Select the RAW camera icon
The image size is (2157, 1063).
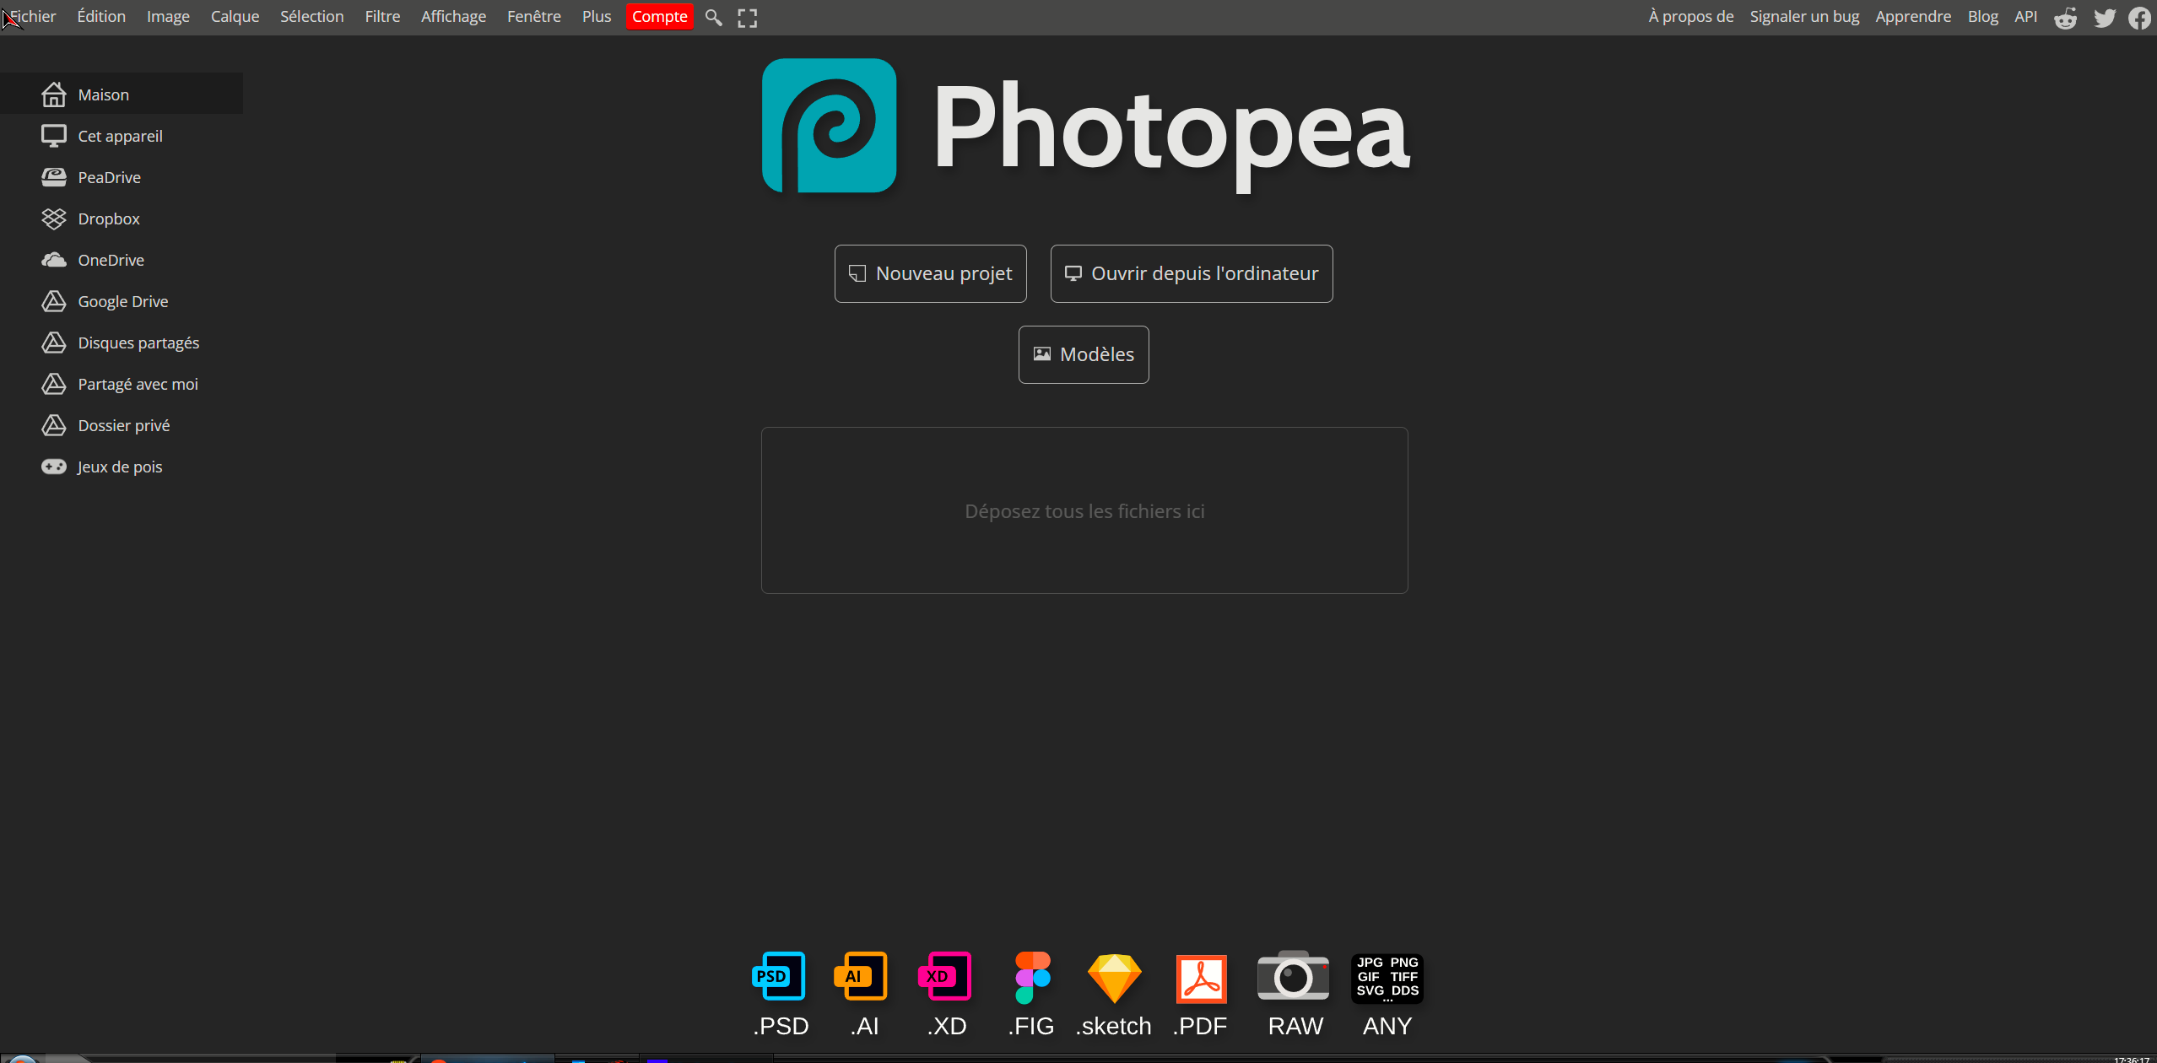coord(1294,976)
